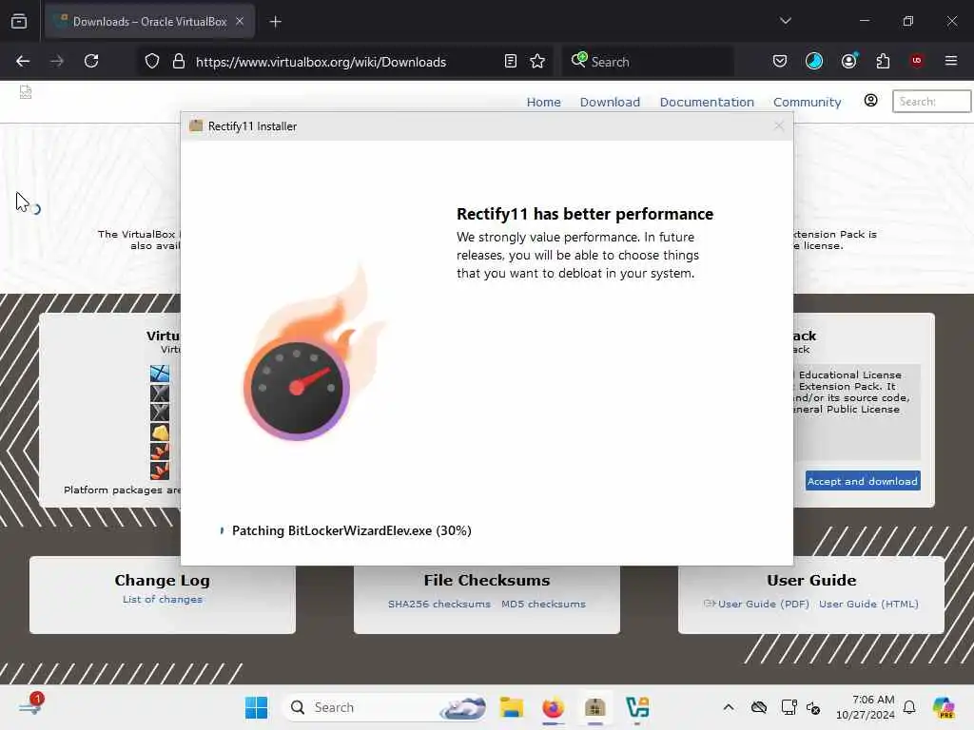Click Patching BitLockerWizardElev.exe status text
Image resolution: width=974 pixels, height=730 pixels.
pos(352,530)
